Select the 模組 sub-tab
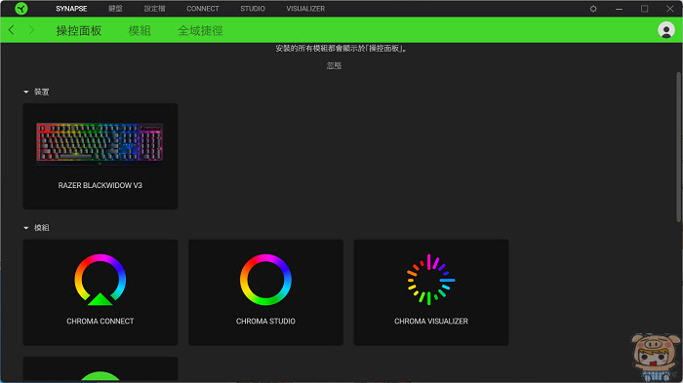This screenshot has height=383, width=683. 140,30
